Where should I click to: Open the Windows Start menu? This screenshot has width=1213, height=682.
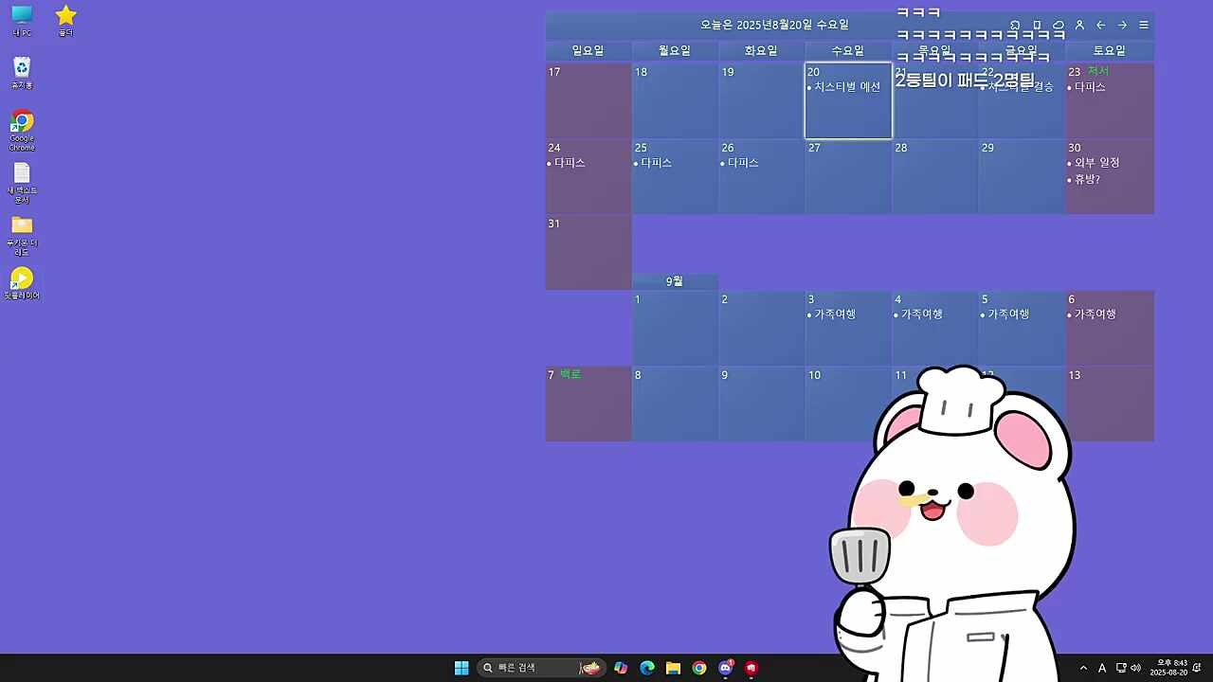point(462,668)
